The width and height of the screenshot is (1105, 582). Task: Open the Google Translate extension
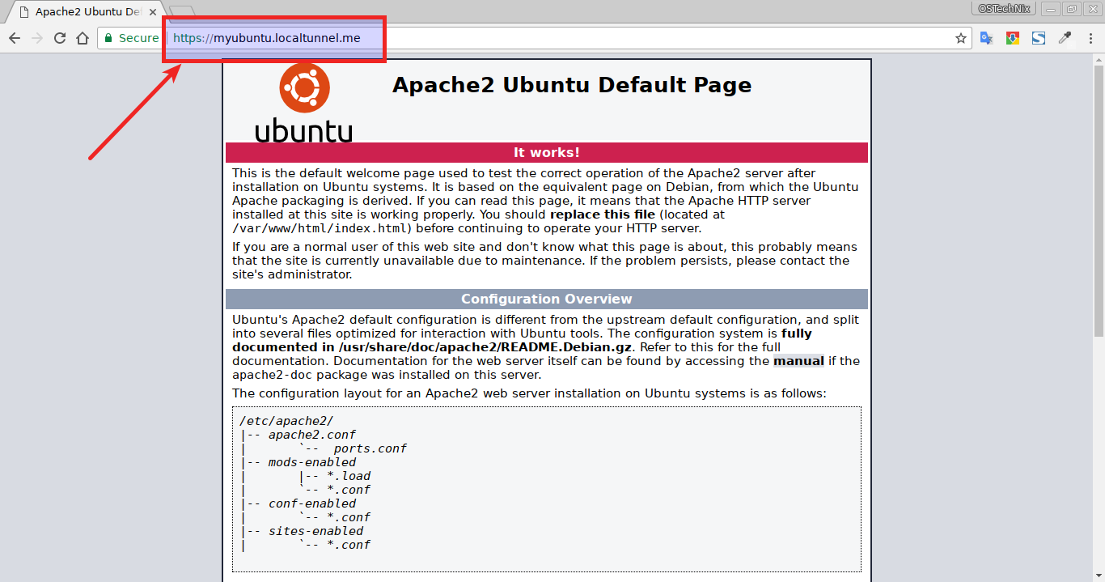[987, 38]
